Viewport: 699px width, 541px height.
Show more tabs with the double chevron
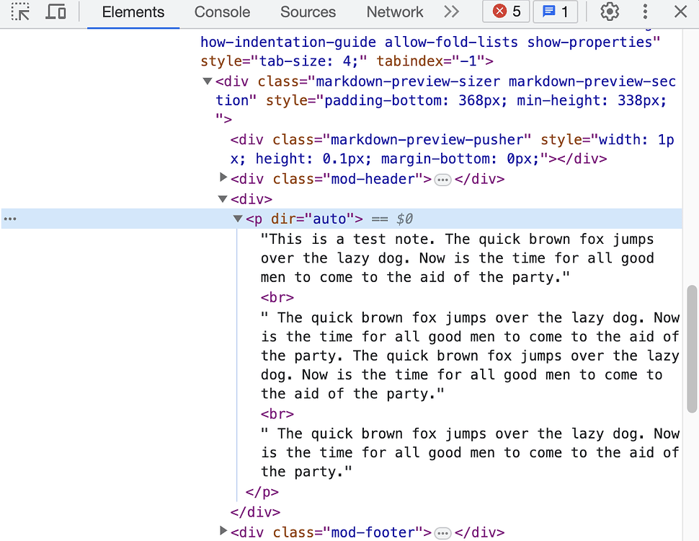click(x=452, y=12)
